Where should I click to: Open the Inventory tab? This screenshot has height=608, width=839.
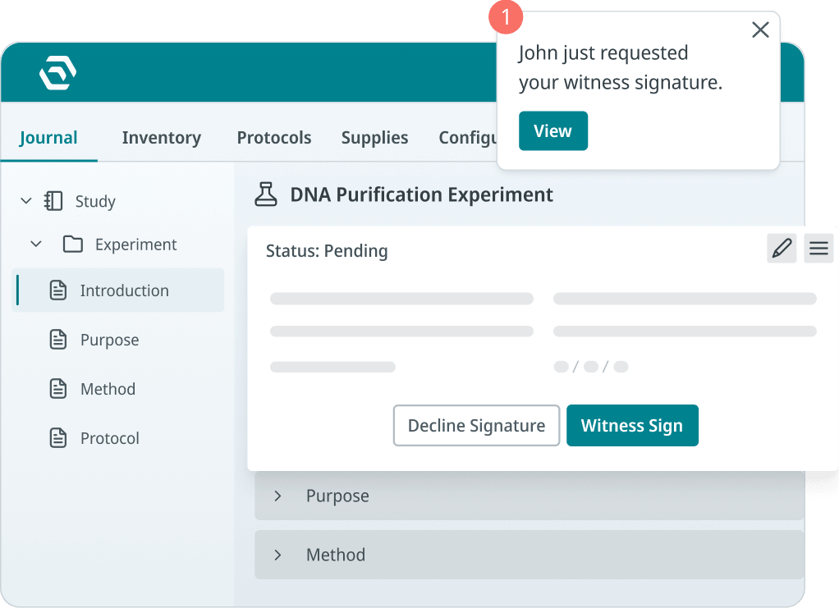162,137
